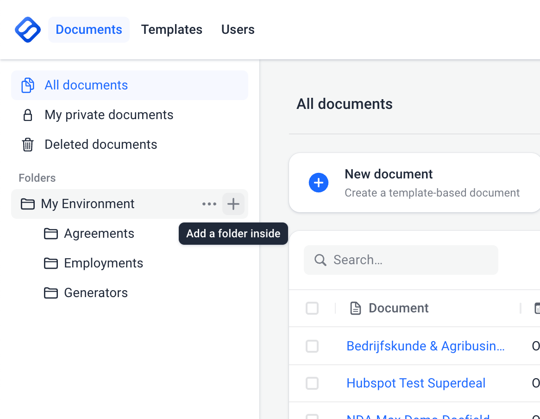Click the padlock icon
This screenshot has height=419, width=540.
27,115
